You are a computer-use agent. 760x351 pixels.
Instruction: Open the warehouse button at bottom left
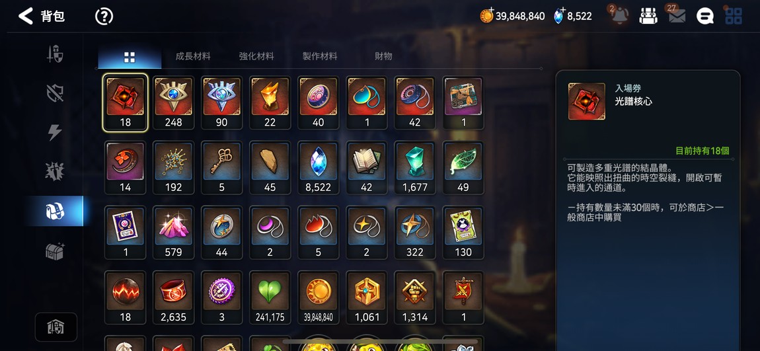point(56,327)
